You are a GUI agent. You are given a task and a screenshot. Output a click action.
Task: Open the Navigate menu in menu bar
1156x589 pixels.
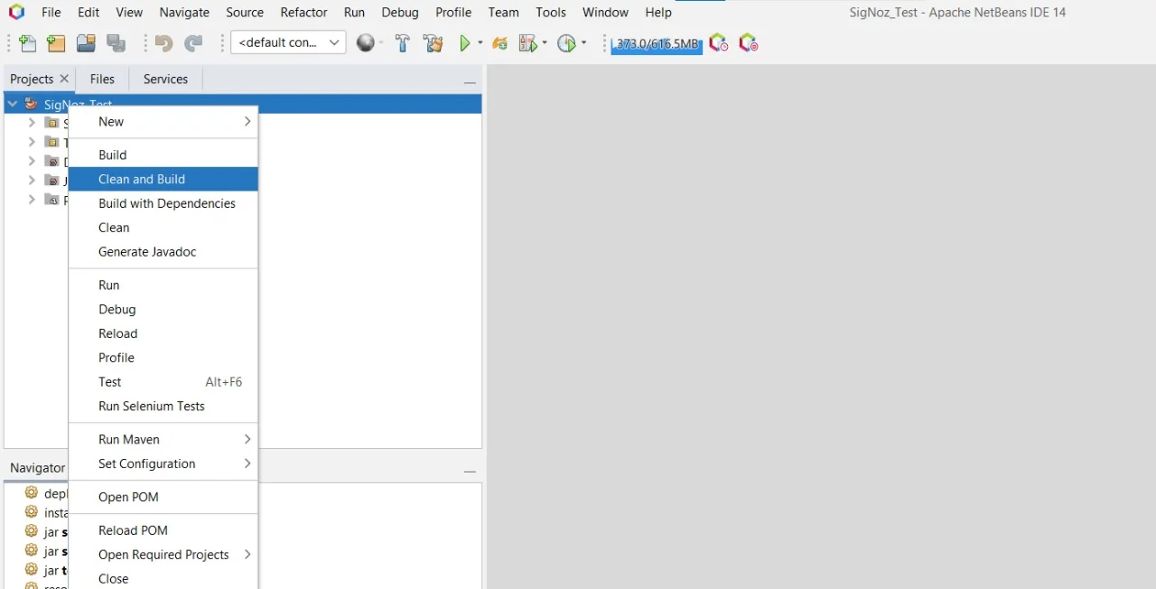click(x=184, y=12)
